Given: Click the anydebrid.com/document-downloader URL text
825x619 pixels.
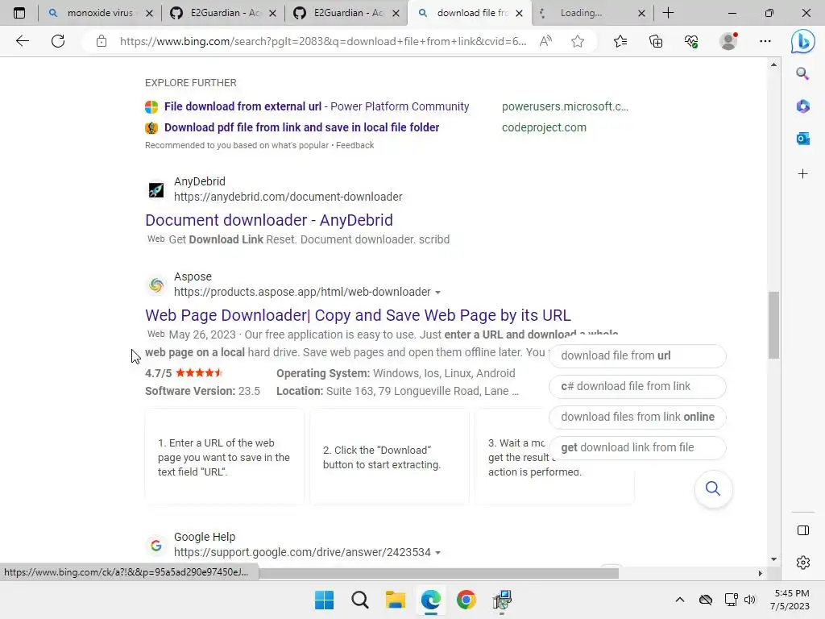Looking at the screenshot, I should [288, 197].
